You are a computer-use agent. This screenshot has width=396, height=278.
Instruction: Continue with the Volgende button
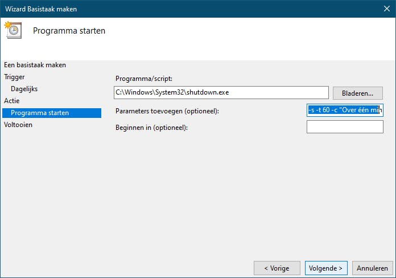[325, 268]
